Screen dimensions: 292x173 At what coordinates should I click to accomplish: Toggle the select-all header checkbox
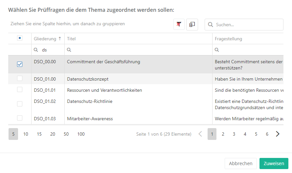point(20,38)
